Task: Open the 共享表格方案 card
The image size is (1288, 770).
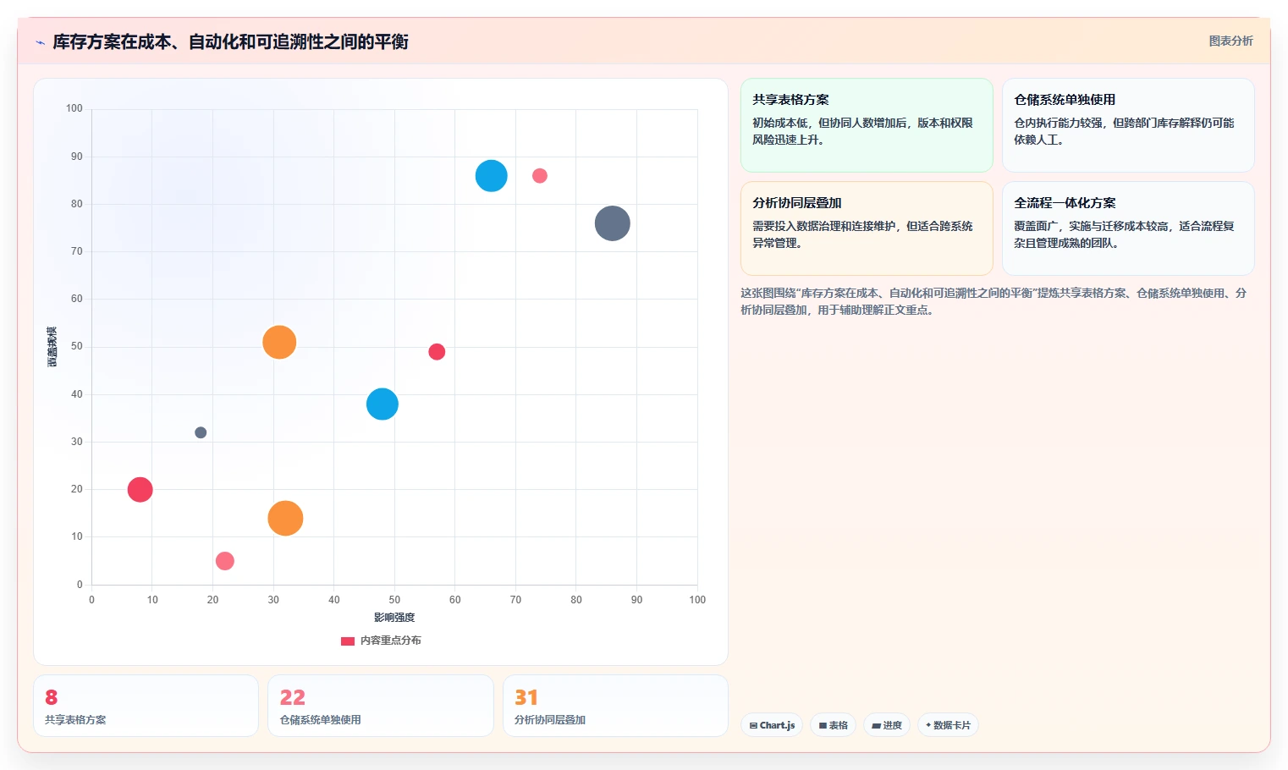Action: tap(867, 125)
